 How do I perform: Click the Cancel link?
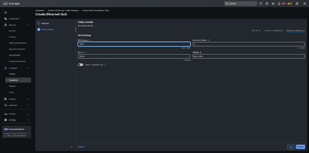click(x=81, y=147)
